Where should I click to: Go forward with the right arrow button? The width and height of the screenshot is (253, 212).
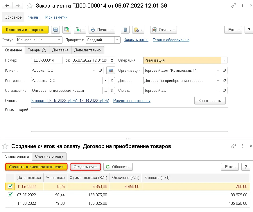tap(18, 6)
